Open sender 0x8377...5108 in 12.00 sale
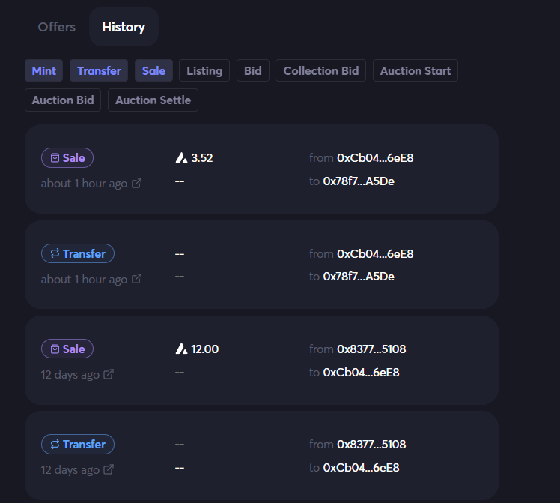 371,349
